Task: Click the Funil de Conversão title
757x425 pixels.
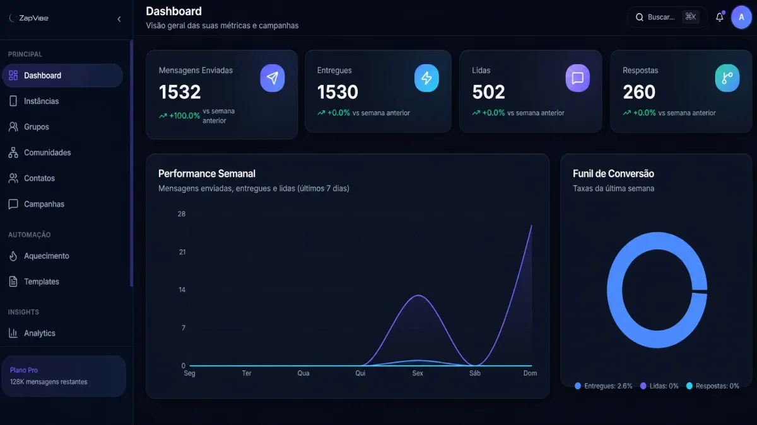Action: (x=613, y=174)
